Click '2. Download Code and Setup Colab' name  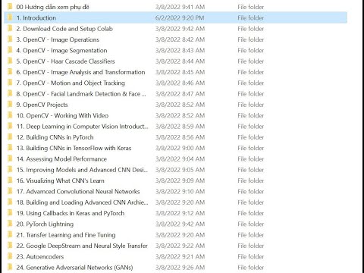tap(64, 29)
